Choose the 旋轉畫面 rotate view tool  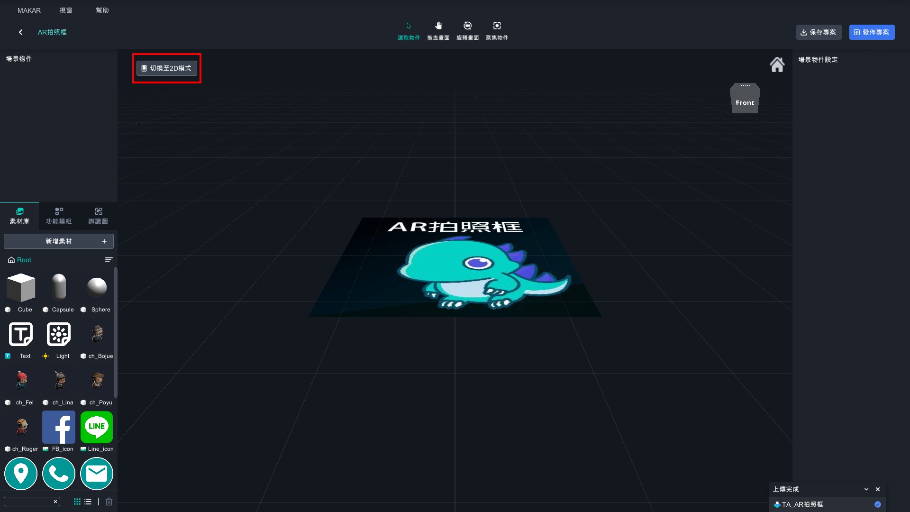coord(467,31)
